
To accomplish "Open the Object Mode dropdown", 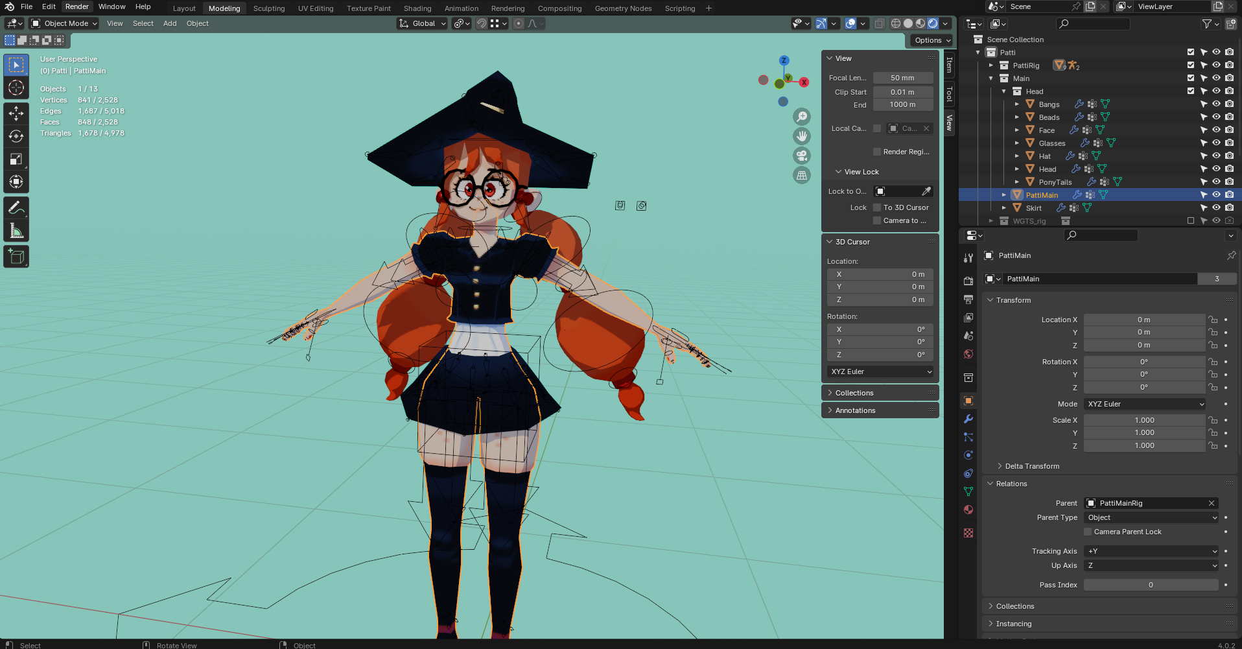I will coord(64,23).
